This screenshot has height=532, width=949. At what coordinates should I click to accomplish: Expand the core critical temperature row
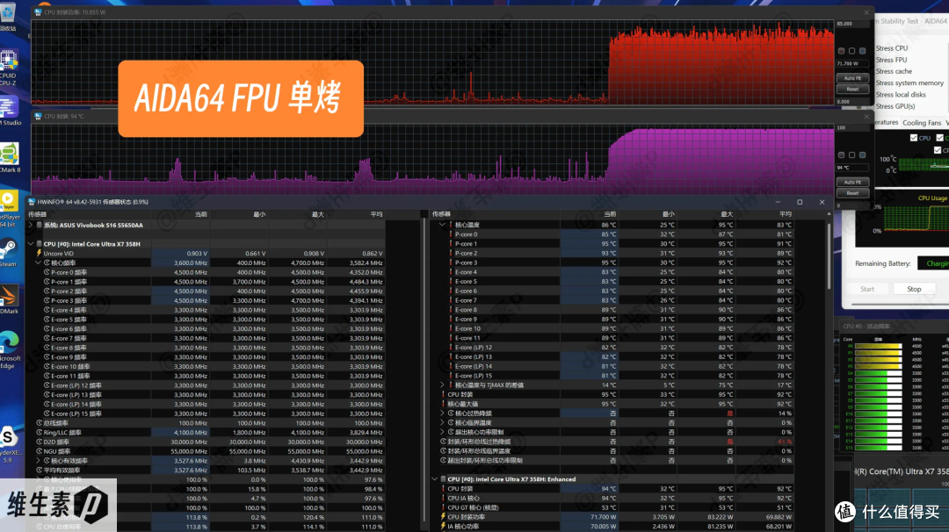tap(442, 422)
